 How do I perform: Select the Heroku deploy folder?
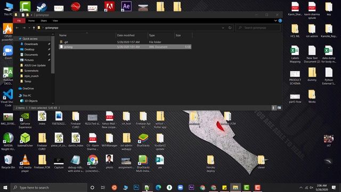coord(210,164)
